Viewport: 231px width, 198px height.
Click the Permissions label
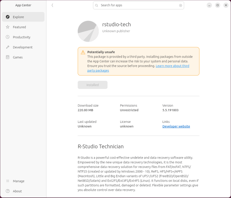tap(128, 106)
